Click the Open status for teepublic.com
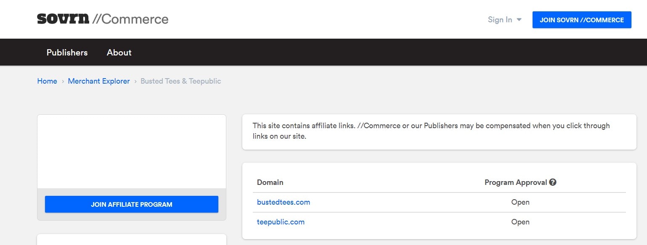The width and height of the screenshot is (647, 245). coord(520,222)
